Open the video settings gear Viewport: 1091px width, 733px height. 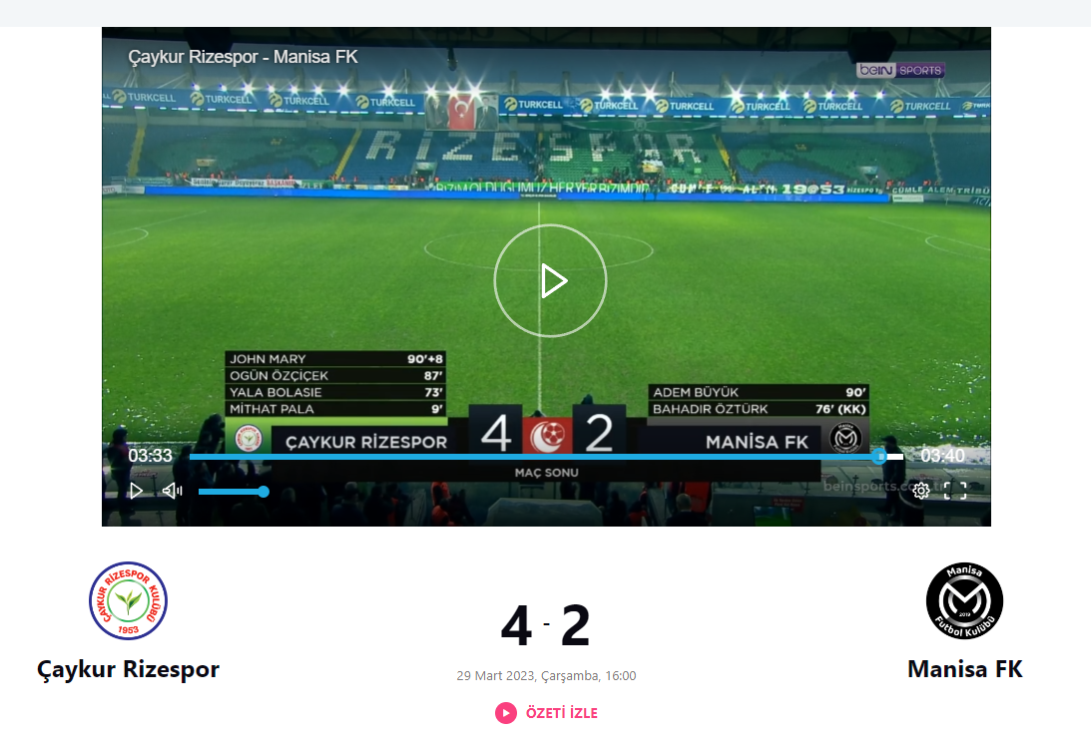(920, 491)
